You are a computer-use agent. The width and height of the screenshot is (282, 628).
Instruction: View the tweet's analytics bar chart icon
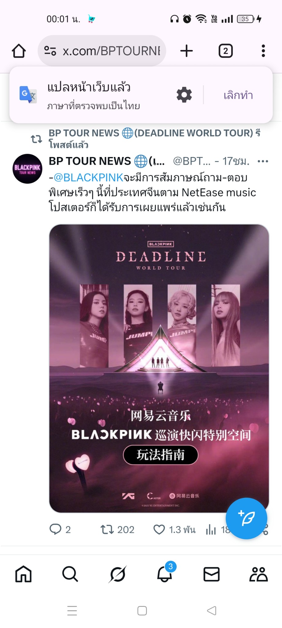(x=211, y=530)
